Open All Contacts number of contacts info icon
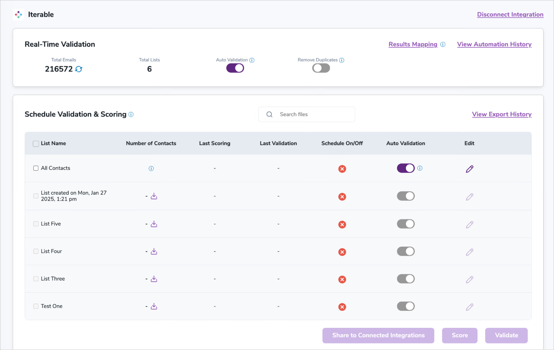The height and width of the screenshot is (350, 554). point(151,168)
